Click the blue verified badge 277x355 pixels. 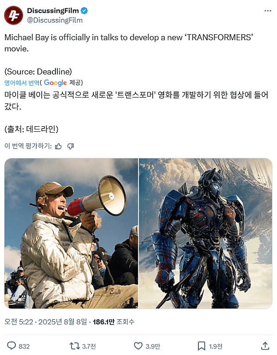(x=84, y=11)
